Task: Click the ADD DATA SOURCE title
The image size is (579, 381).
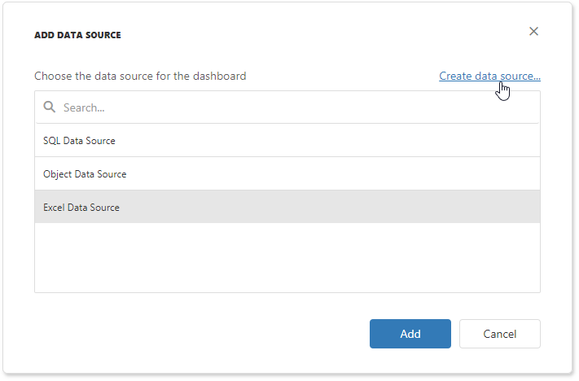Action: click(x=77, y=36)
